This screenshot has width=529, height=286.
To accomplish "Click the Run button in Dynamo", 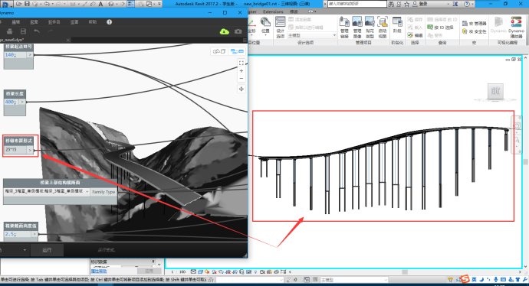I will [47, 250].
